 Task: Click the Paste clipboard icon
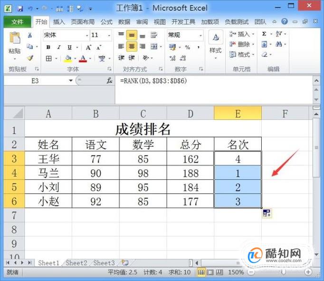point(15,38)
